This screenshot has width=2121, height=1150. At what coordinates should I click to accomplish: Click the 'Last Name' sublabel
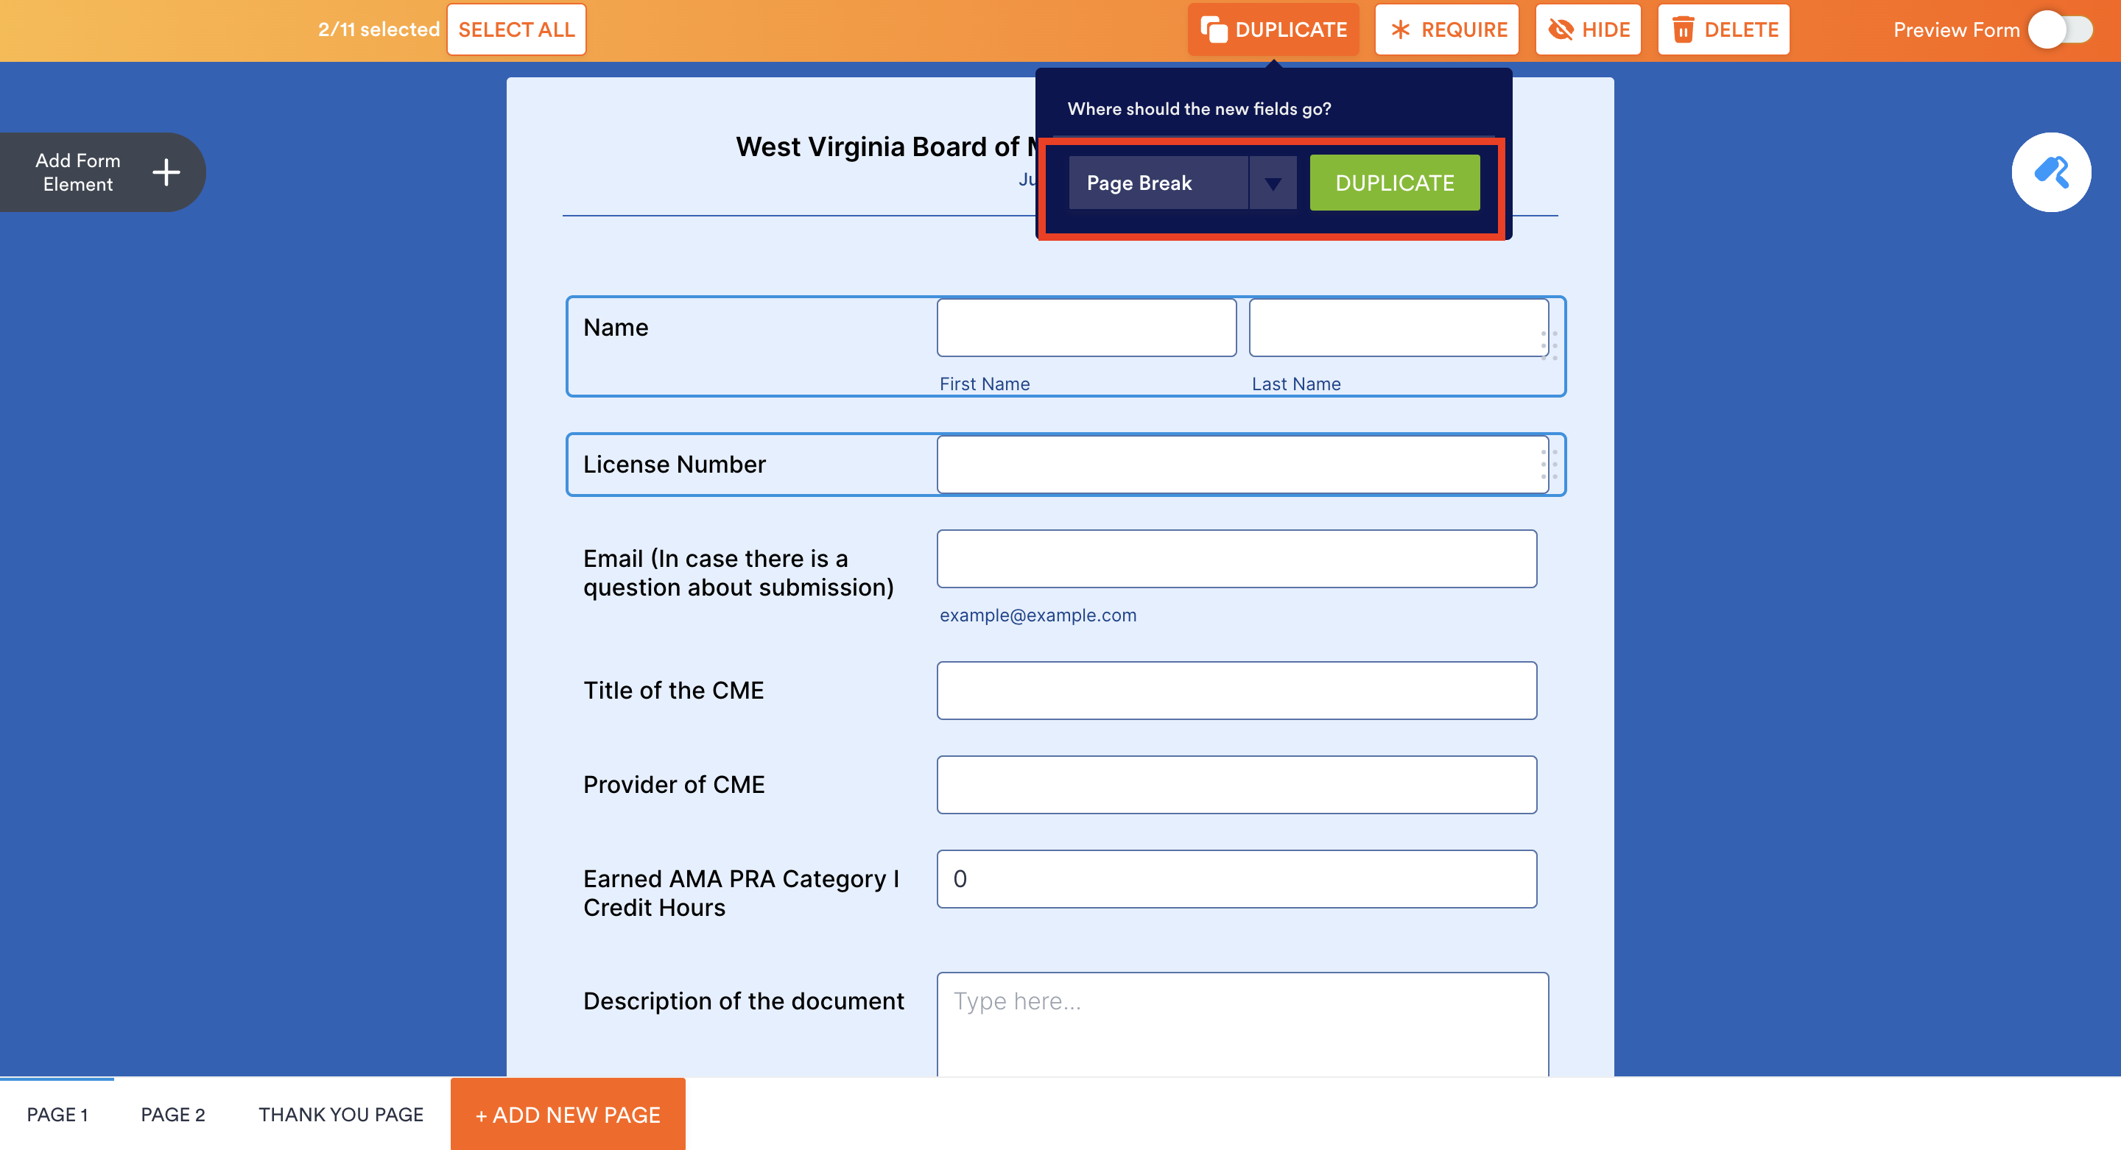click(1296, 384)
